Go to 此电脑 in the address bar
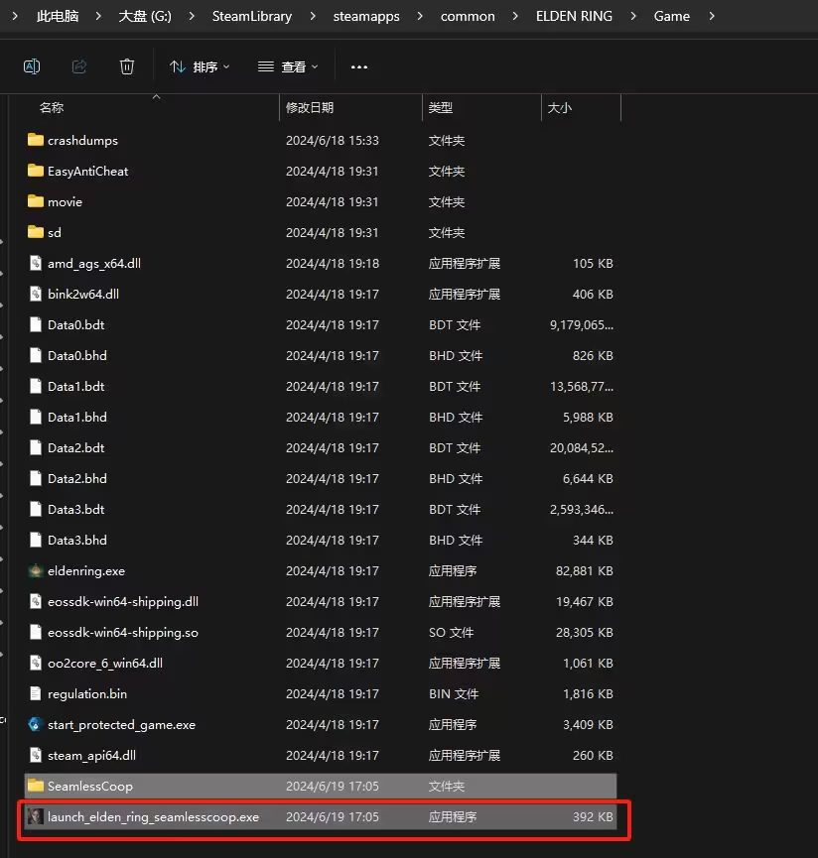The image size is (818, 858). point(58,17)
